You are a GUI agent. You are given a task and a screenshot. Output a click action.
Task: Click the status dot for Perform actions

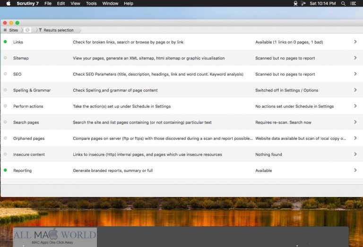coord(5,106)
